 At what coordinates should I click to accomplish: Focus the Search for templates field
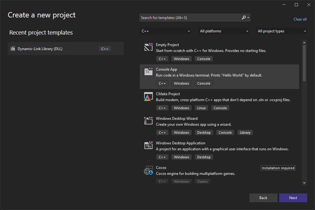[190, 18]
